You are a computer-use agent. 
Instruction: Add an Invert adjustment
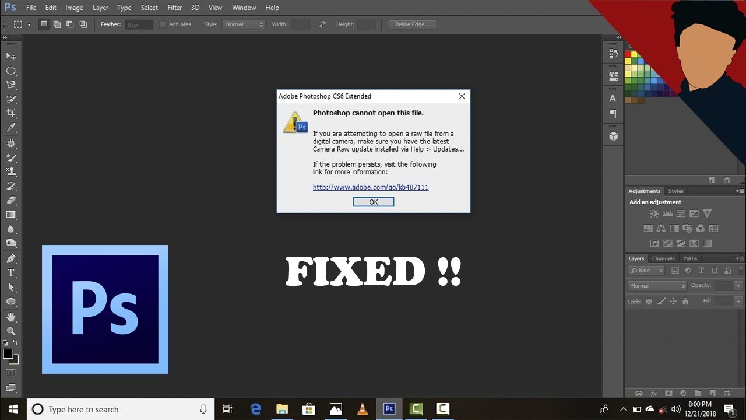point(654,243)
